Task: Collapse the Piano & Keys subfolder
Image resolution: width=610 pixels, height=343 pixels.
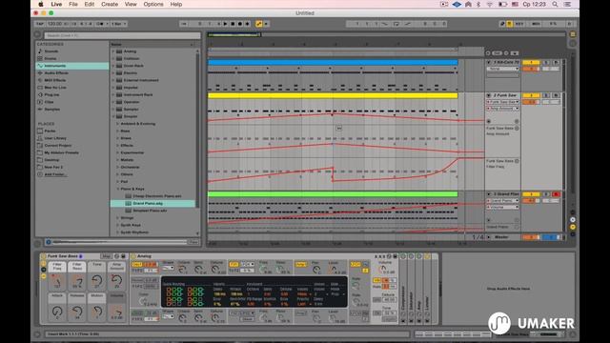Action: pos(118,189)
